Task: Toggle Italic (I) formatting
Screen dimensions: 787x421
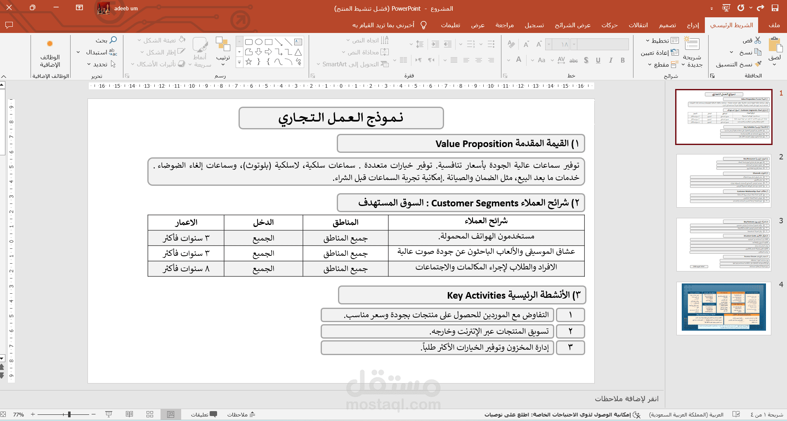Action: [x=610, y=60]
